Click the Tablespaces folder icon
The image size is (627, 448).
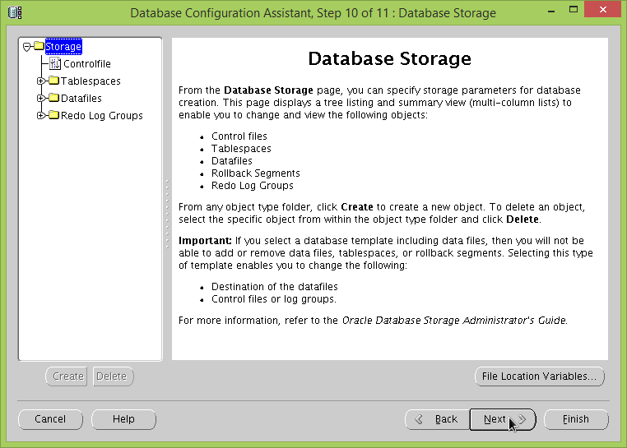point(53,81)
